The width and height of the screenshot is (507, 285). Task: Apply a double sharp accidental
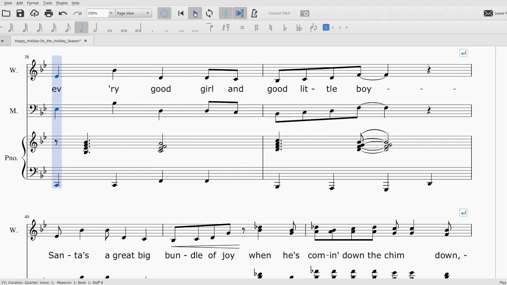click(x=242, y=28)
